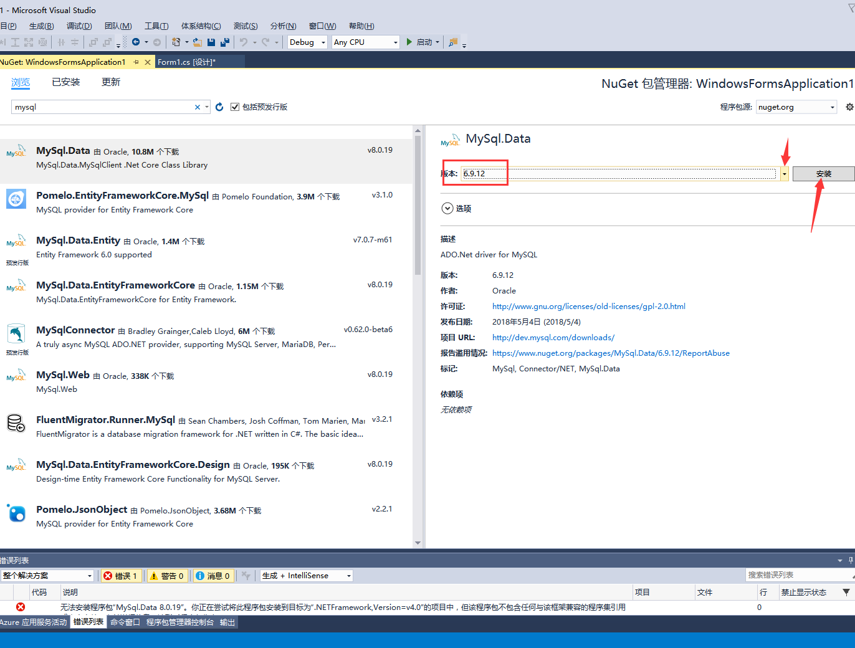Click the Save All toolbar icon
855x648 pixels.
224,42
